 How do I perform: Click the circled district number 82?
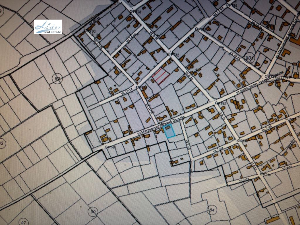click(x=57, y=78)
